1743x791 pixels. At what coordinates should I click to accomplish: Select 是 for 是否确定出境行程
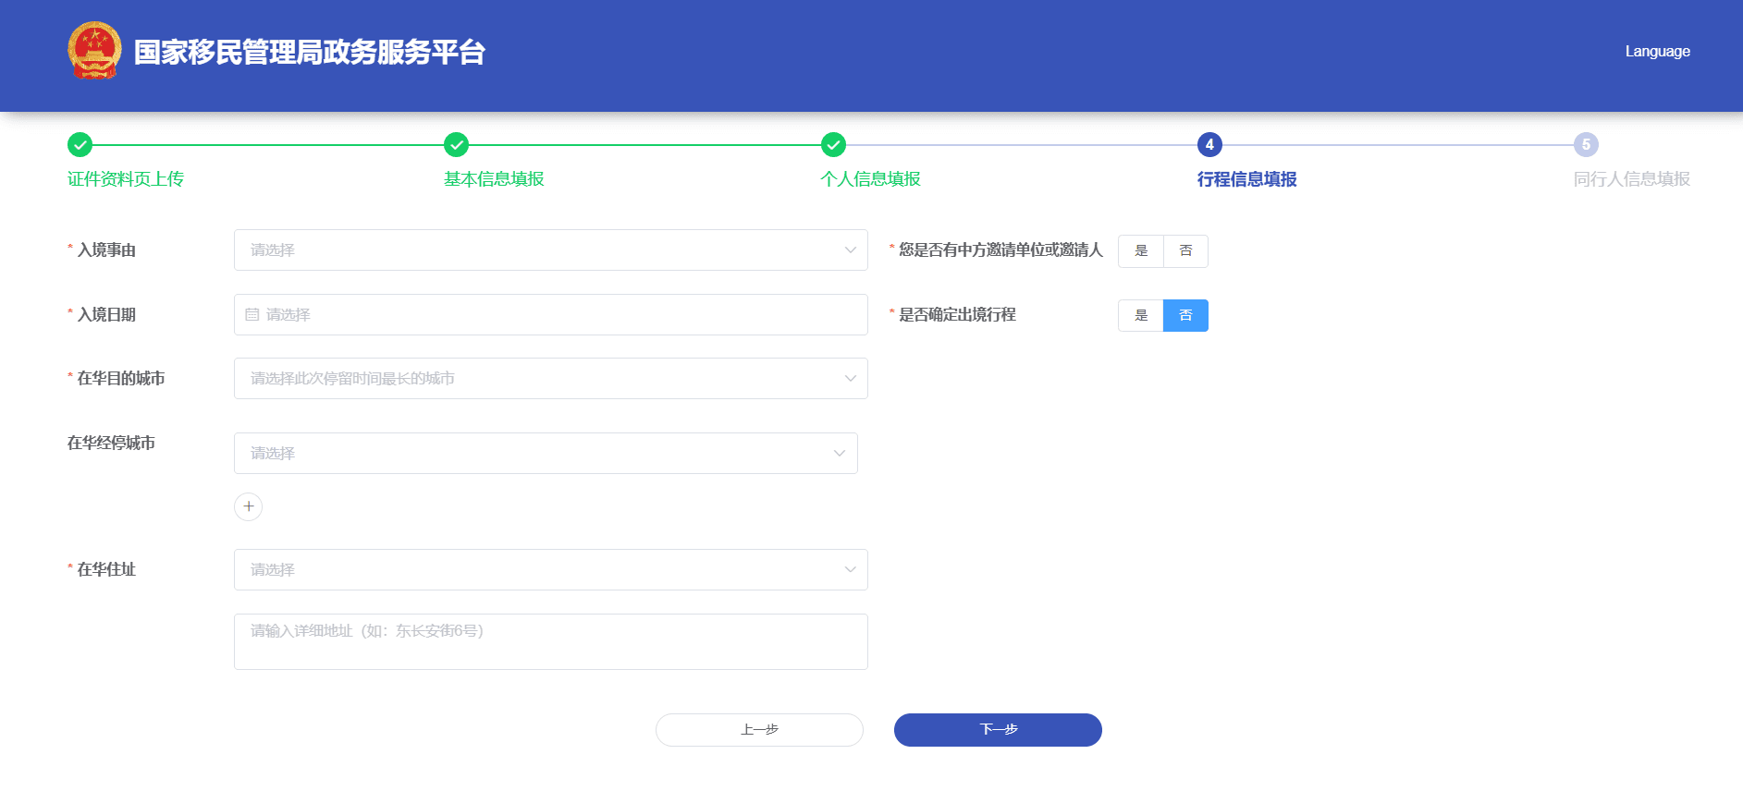[x=1141, y=315]
